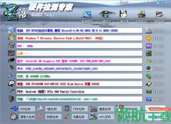Image resolution: width=171 pixels, height=124 pixels.
Task: Select the 显卡 Intel HD Graphics 530 field
Action: (79, 61)
